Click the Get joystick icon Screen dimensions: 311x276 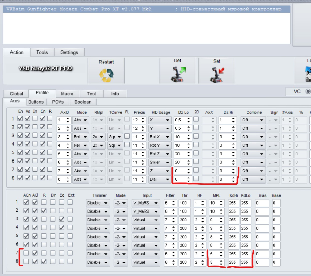click(x=177, y=75)
